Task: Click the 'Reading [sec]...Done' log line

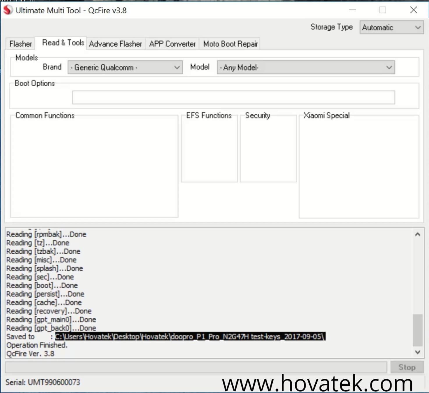Action: point(40,277)
